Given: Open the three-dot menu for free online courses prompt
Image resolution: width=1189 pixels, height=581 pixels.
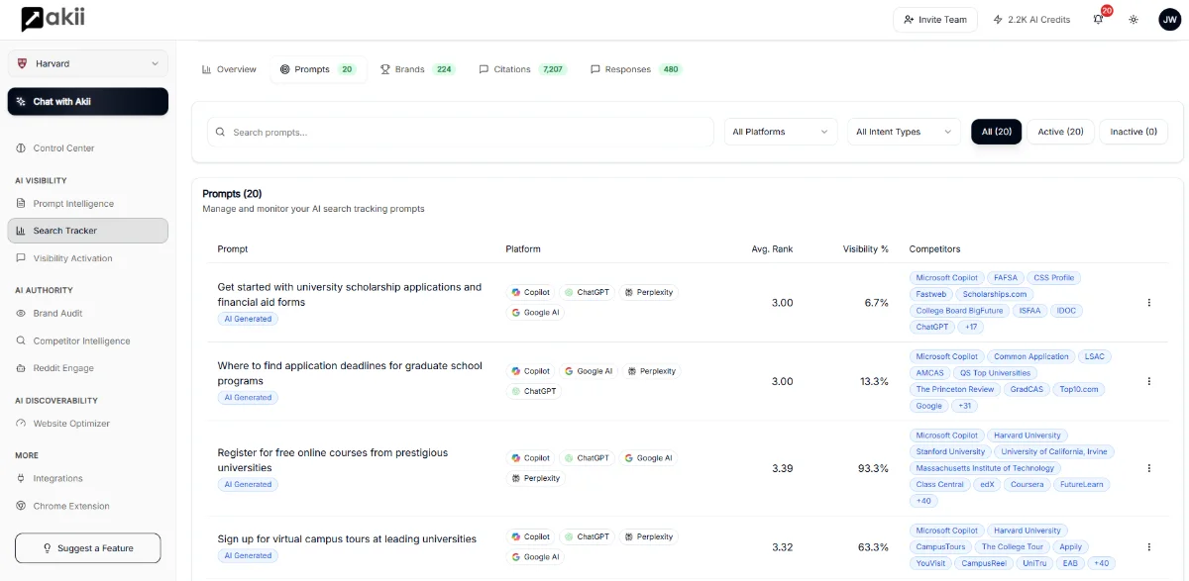Looking at the screenshot, I should (1149, 468).
